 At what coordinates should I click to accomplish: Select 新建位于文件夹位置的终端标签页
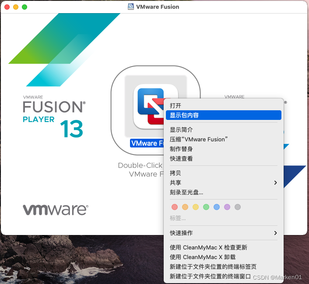pyautogui.click(x=224, y=266)
